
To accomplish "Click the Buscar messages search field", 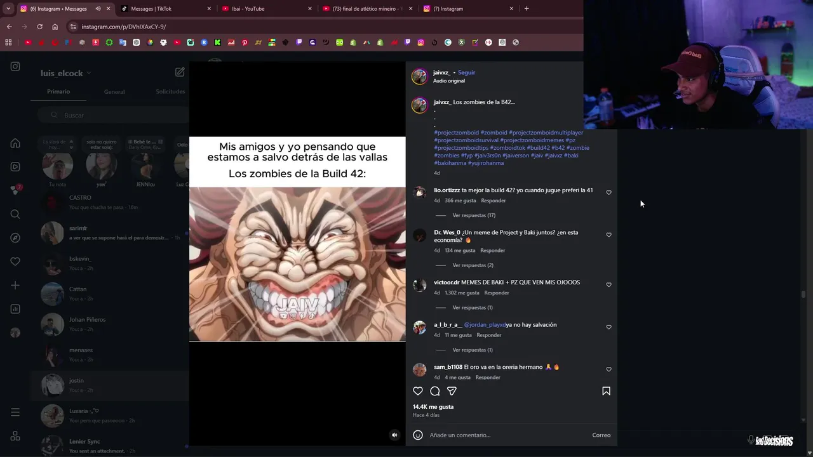I will [x=113, y=115].
